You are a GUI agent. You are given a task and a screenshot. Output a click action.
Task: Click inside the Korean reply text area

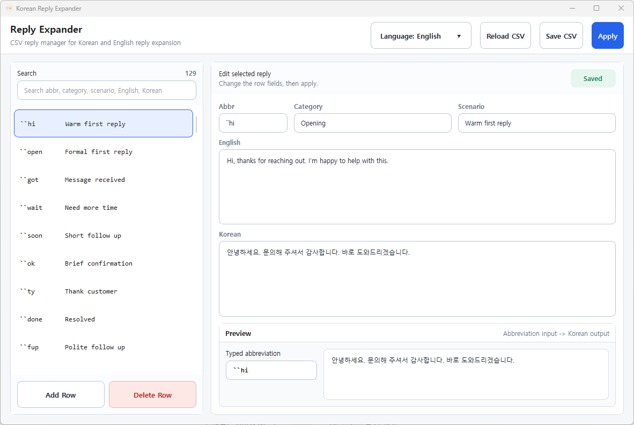point(417,279)
